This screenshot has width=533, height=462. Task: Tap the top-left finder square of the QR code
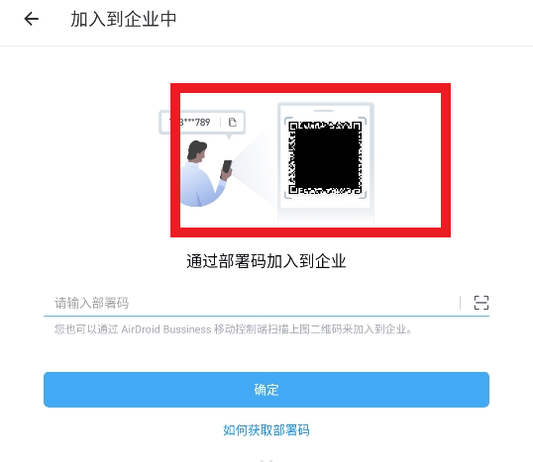pos(293,127)
